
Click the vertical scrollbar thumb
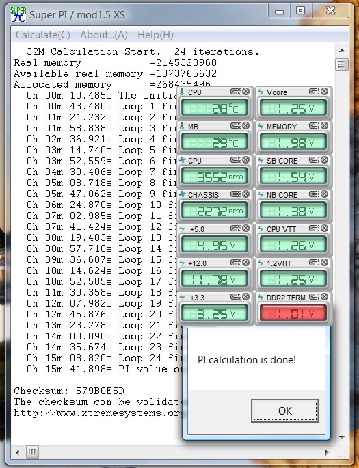[x=342, y=64]
